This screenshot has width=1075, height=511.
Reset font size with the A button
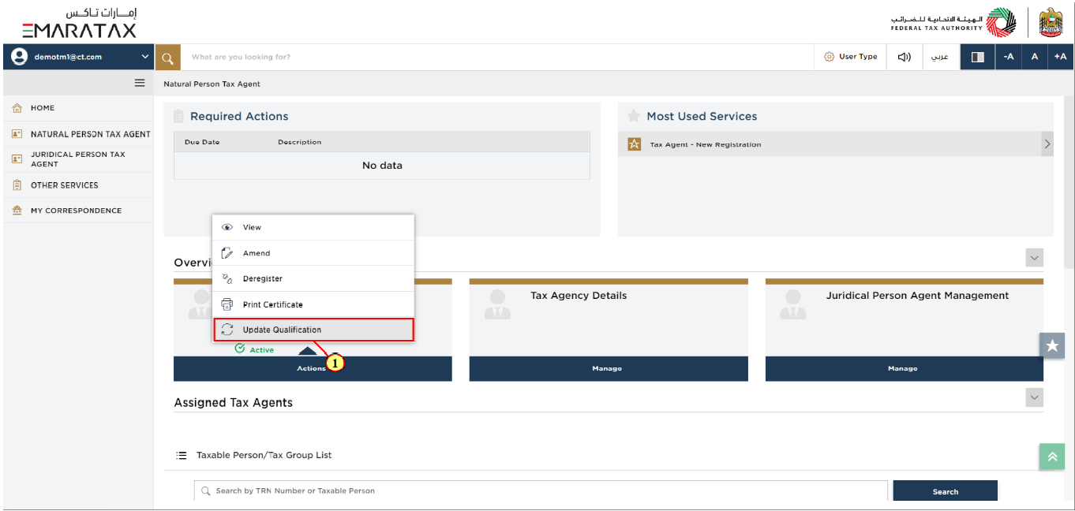click(1034, 57)
